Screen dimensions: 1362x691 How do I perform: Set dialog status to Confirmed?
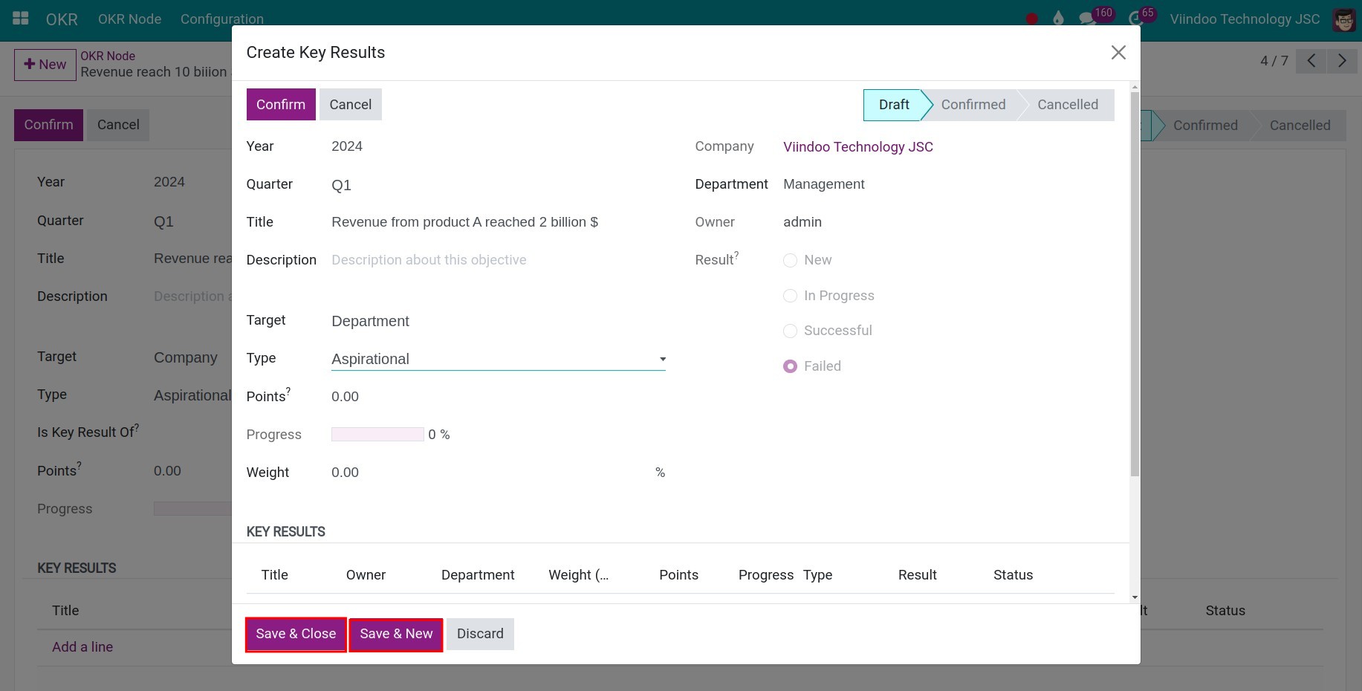click(973, 105)
